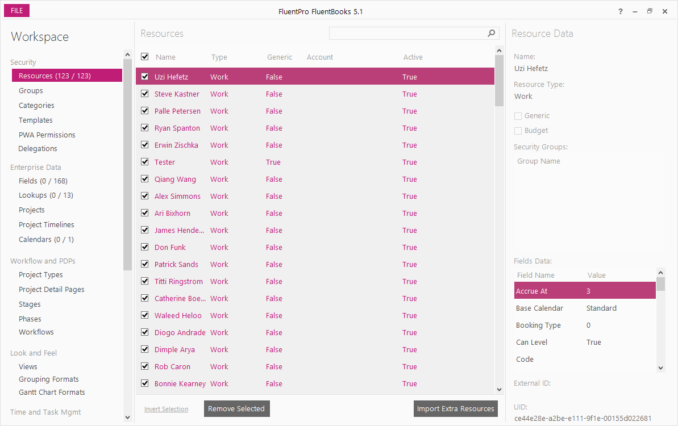Uncheck the Bonnie Kearney checkbox
Image resolution: width=678 pixels, height=426 pixels.
click(x=145, y=383)
